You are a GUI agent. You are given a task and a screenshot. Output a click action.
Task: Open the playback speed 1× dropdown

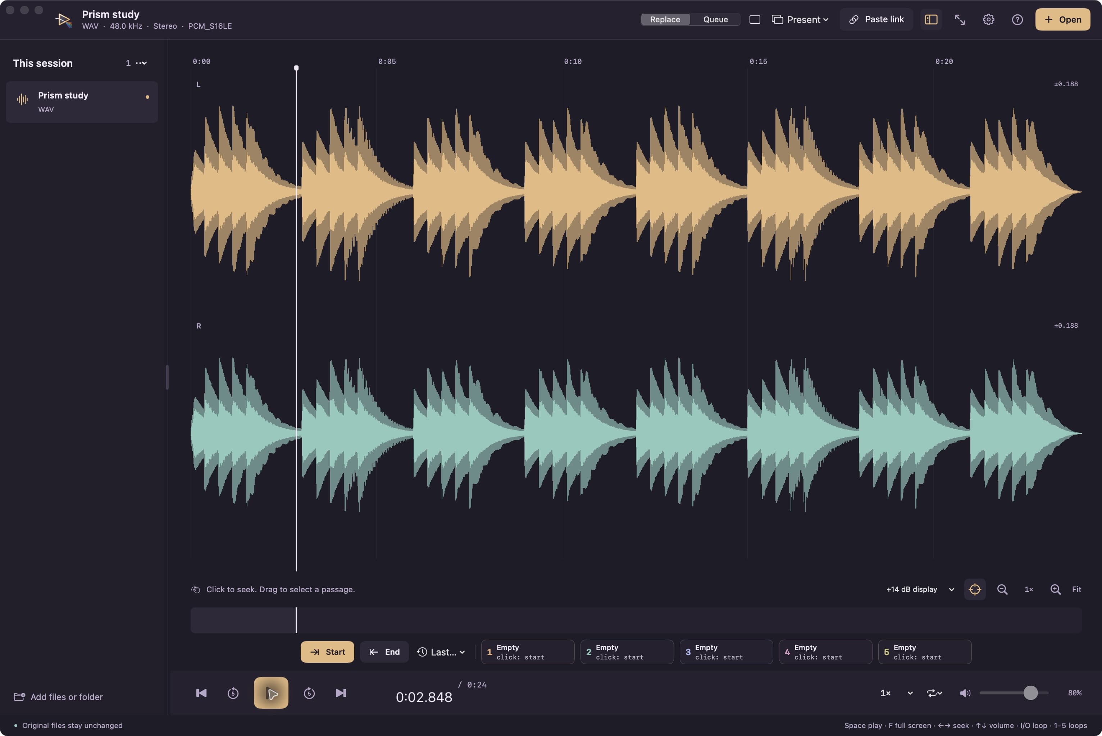(896, 693)
